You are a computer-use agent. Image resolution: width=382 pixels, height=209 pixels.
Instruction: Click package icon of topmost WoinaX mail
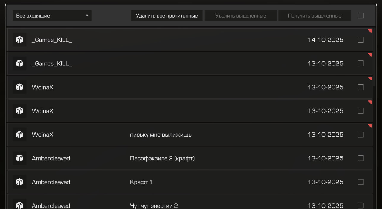tap(19, 87)
